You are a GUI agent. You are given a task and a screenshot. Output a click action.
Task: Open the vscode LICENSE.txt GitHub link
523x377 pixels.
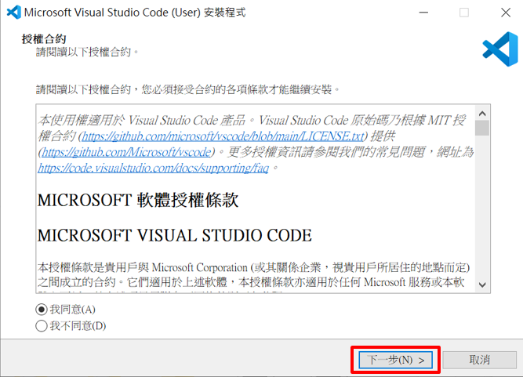click(x=223, y=136)
